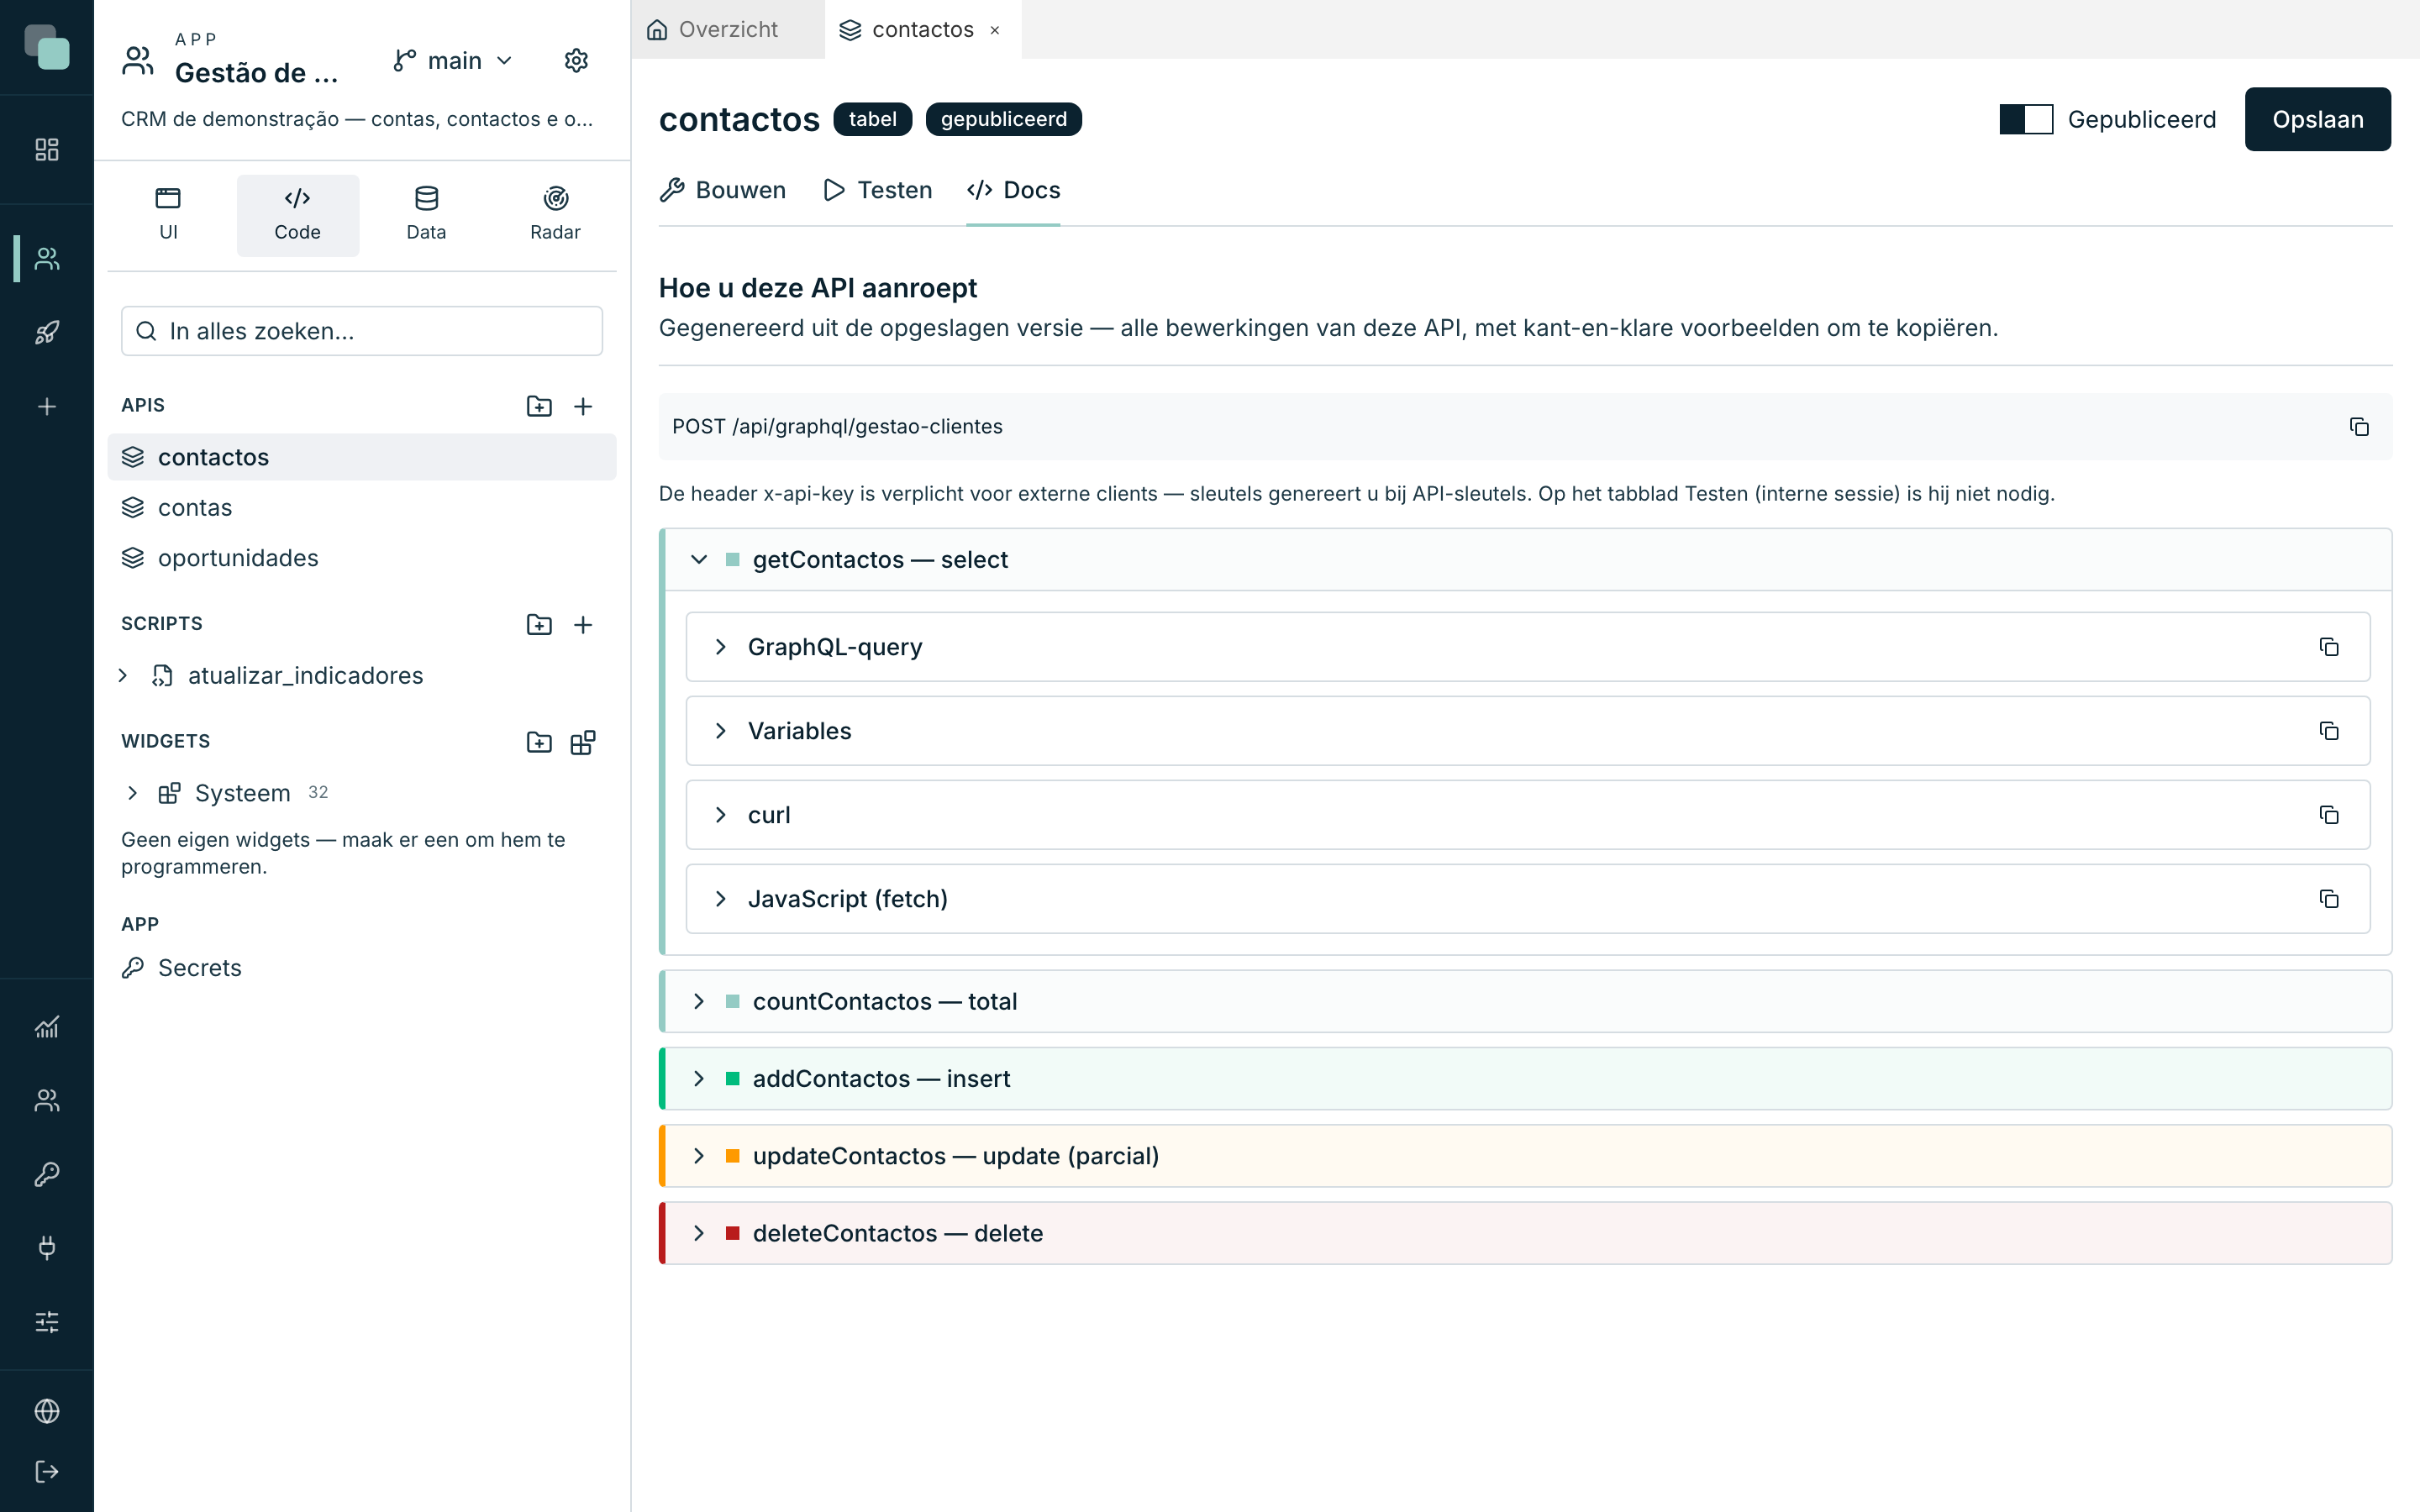Open the Code panel tab
This screenshot has width=2420, height=1512.
click(297, 215)
